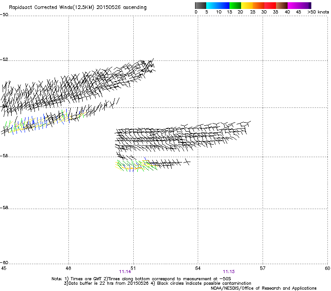Select the cyan-blue 5-15 knots color band
The image size is (331, 291).
218,5
